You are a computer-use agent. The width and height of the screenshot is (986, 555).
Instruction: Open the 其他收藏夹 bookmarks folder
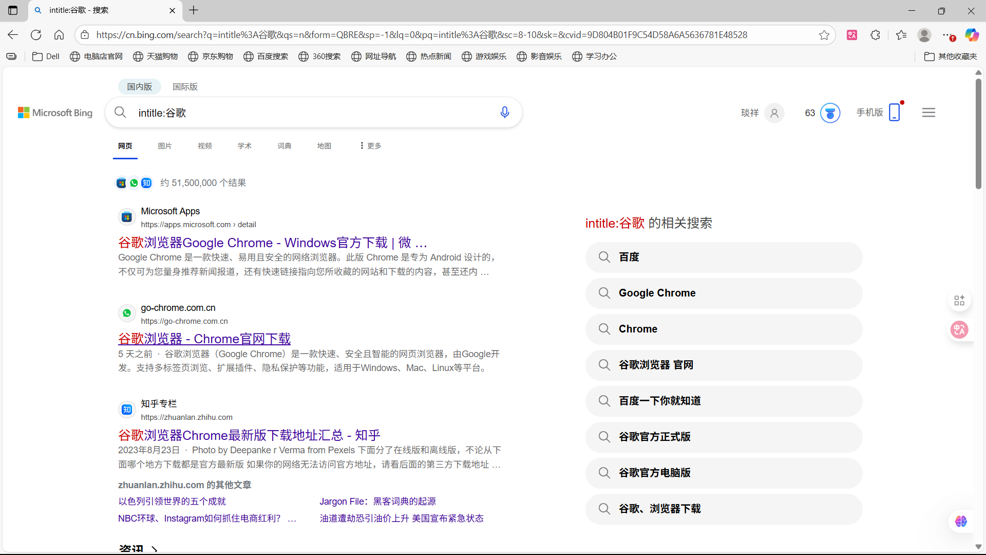coord(951,57)
